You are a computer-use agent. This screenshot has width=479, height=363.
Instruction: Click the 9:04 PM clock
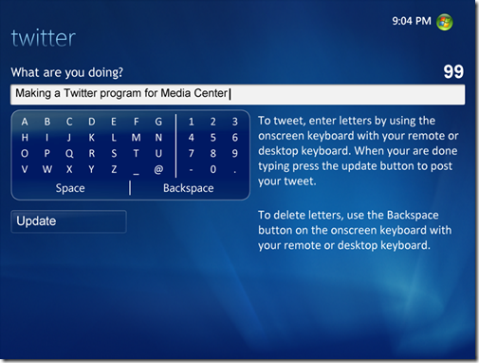click(412, 21)
